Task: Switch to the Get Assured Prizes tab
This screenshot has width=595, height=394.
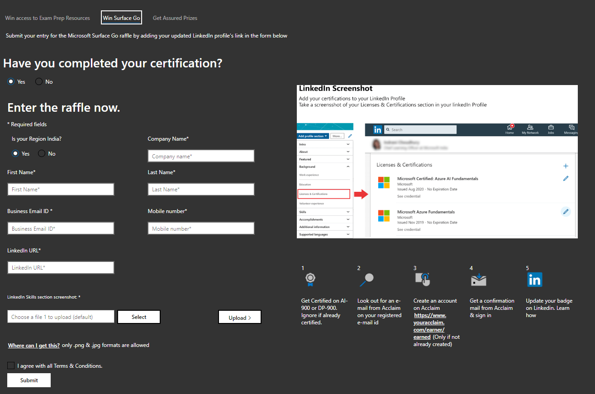Action: point(175,18)
